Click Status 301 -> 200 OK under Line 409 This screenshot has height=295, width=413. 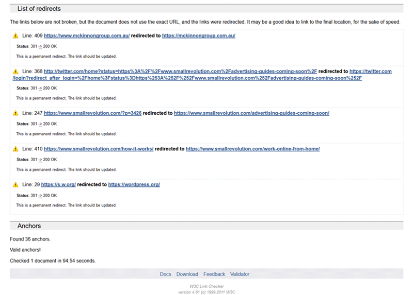point(37,46)
